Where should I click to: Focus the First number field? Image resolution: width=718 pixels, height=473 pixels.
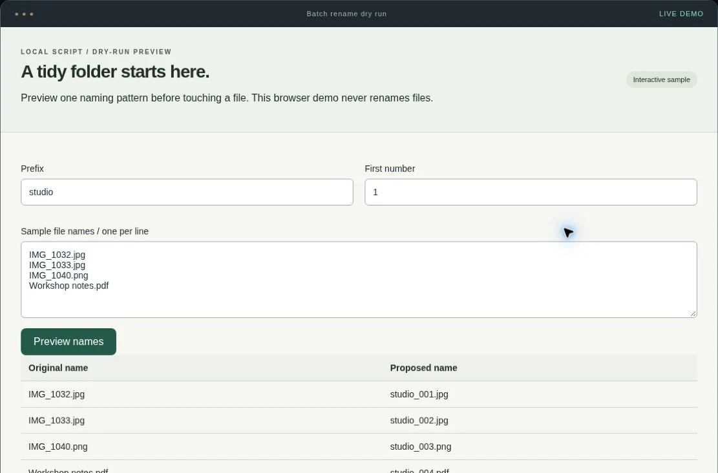pos(531,192)
